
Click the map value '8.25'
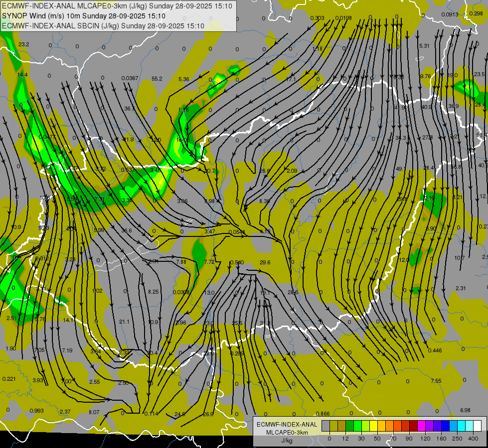pos(154,292)
